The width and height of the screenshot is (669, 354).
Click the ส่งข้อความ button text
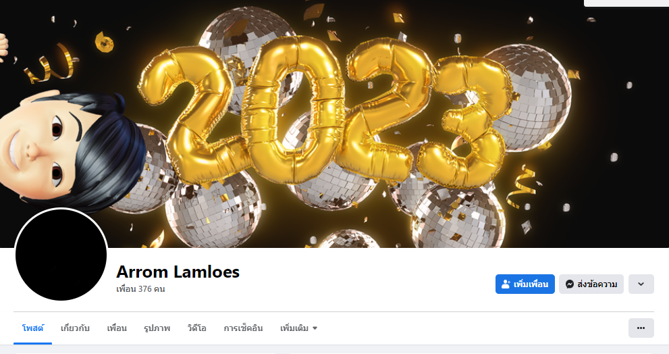click(x=597, y=284)
